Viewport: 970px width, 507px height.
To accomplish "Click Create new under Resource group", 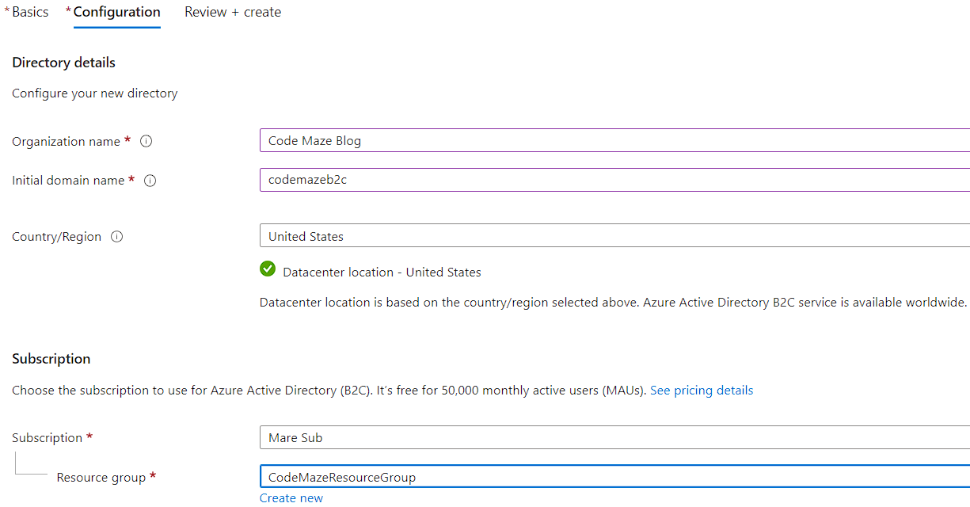I will (x=291, y=498).
